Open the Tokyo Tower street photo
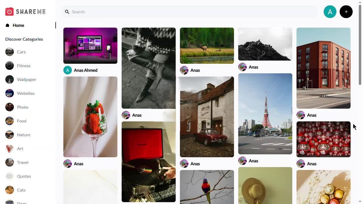Viewport: 362px width, 204px height. click(265, 113)
